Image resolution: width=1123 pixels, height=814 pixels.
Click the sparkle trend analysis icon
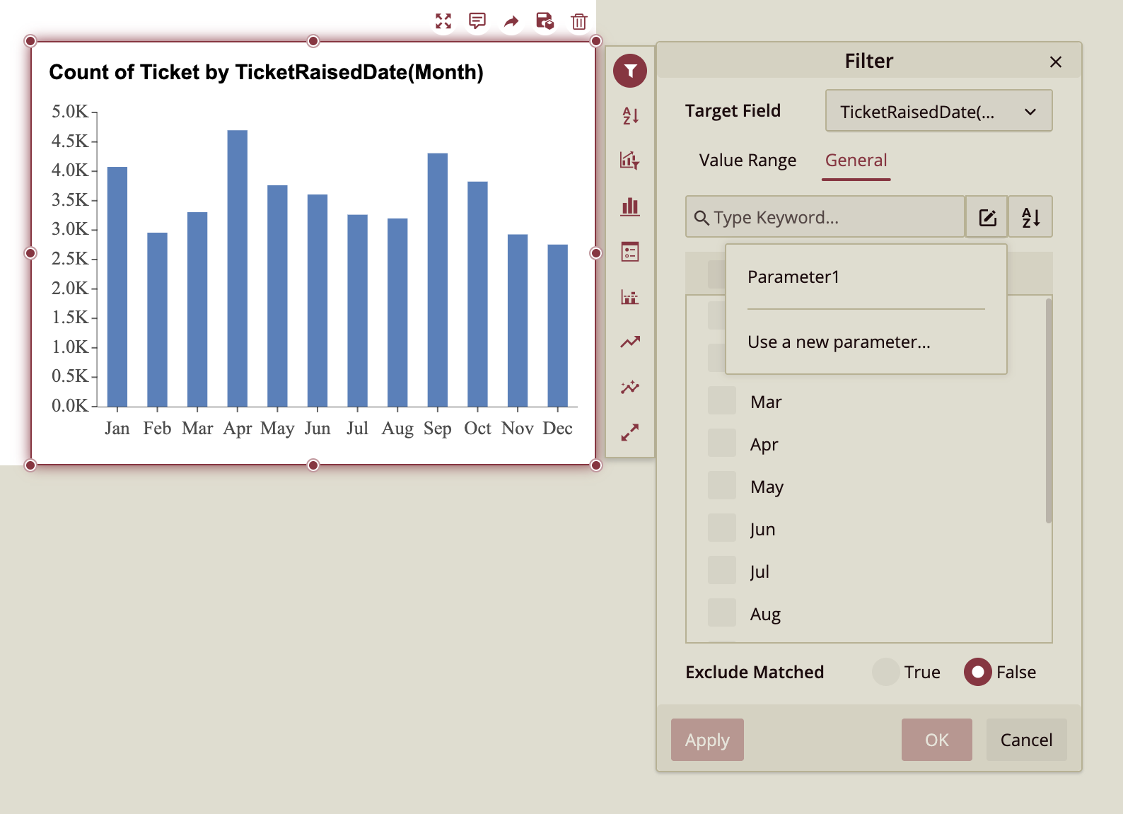[630, 387]
